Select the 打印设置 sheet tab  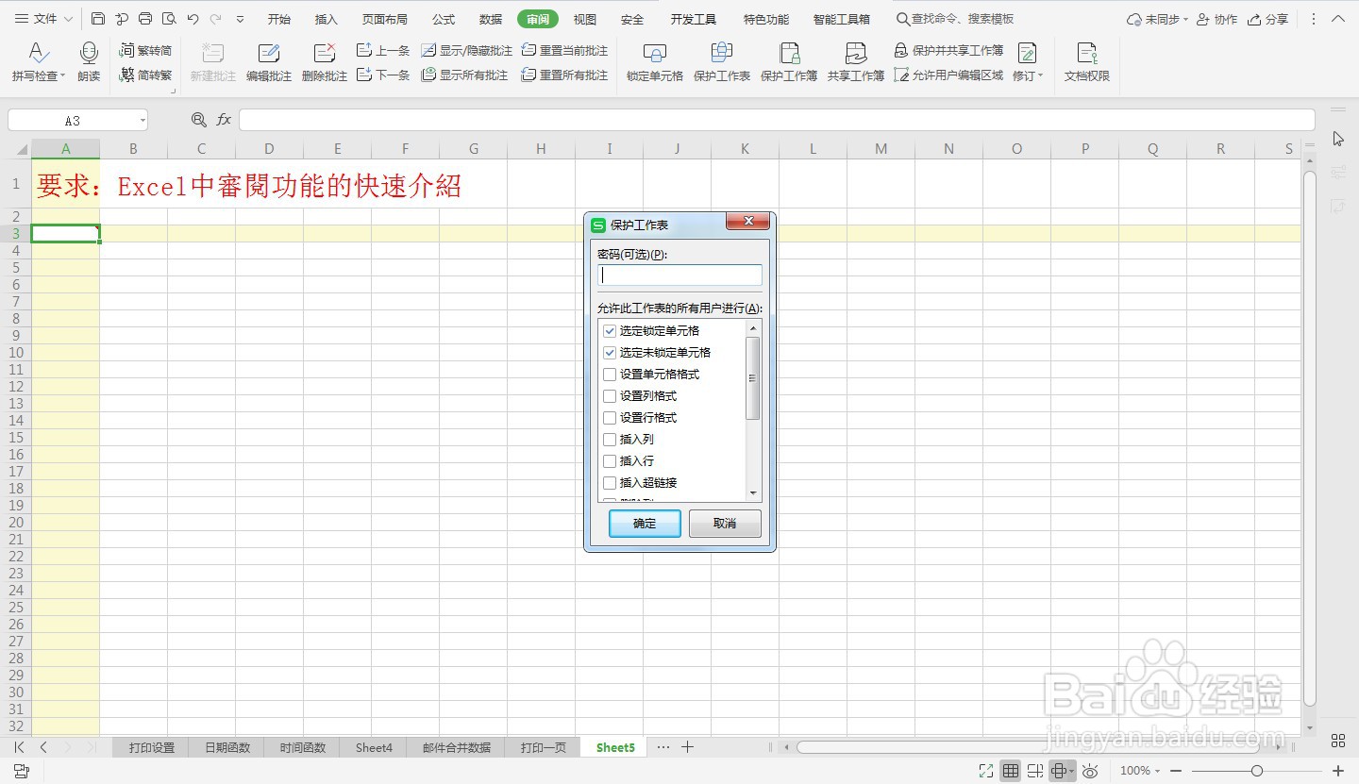pos(152,747)
